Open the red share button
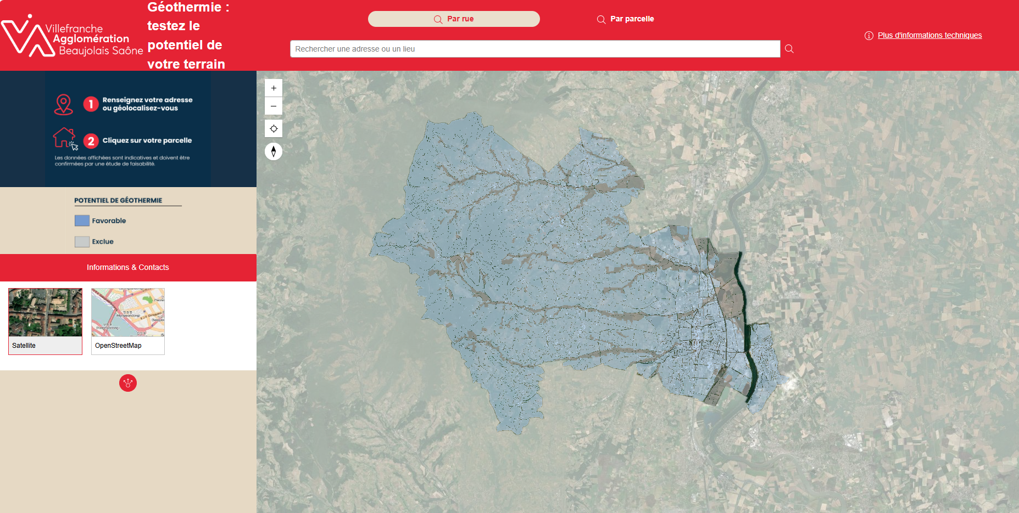The height and width of the screenshot is (513, 1019). [x=127, y=383]
